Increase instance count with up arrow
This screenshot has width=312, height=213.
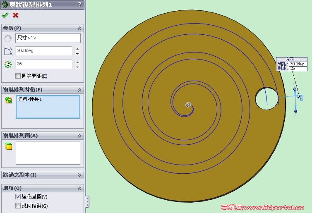click(x=78, y=62)
